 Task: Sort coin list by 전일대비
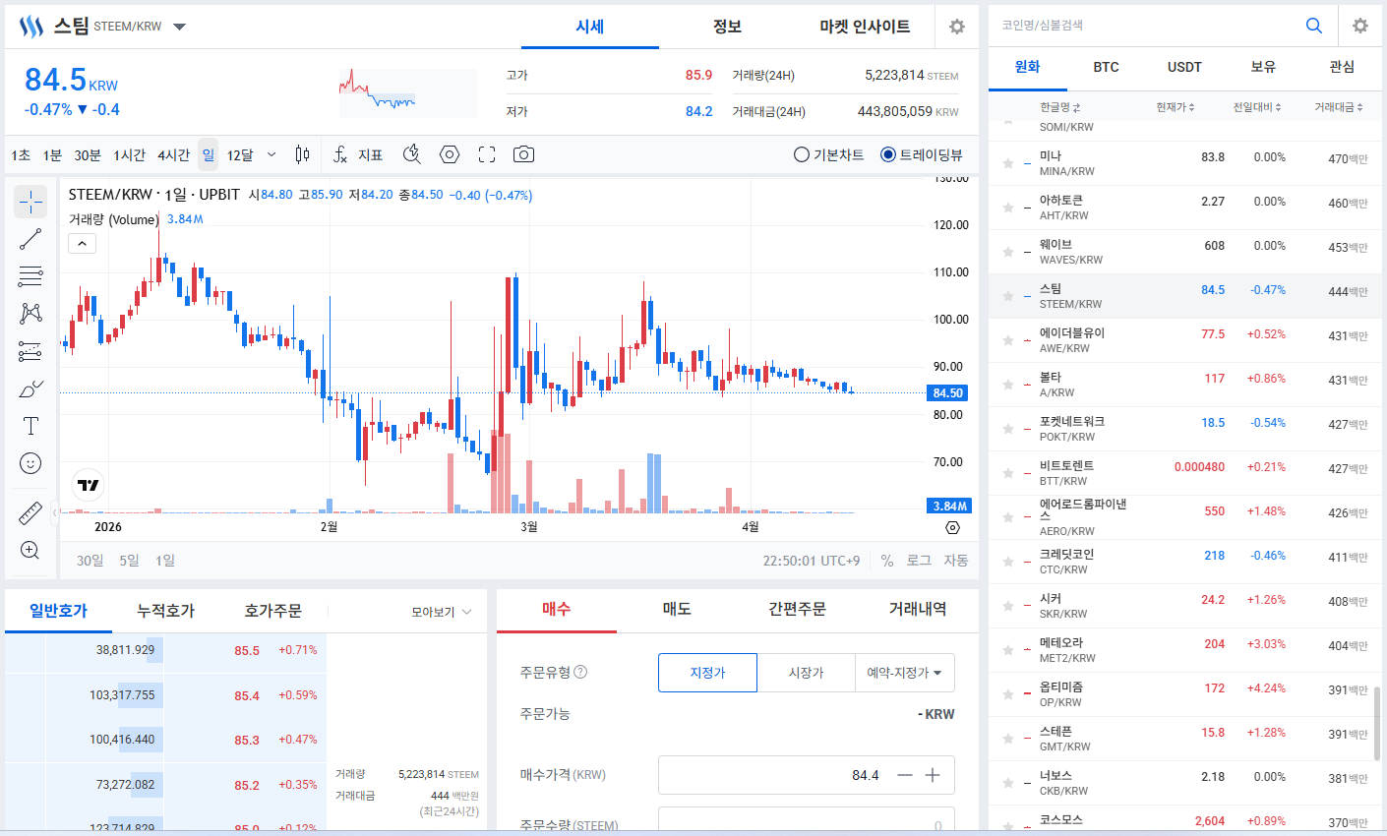[1257, 106]
